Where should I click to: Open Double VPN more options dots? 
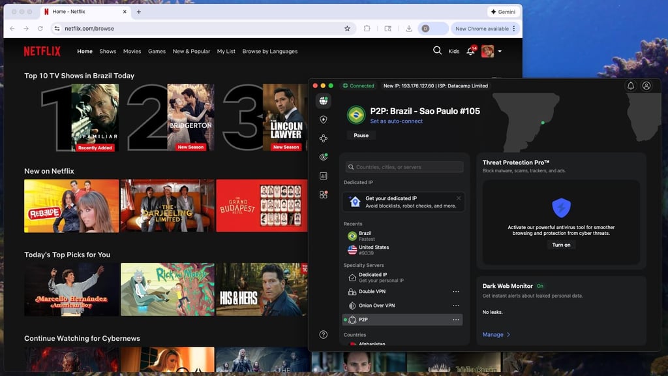pos(456,292)
